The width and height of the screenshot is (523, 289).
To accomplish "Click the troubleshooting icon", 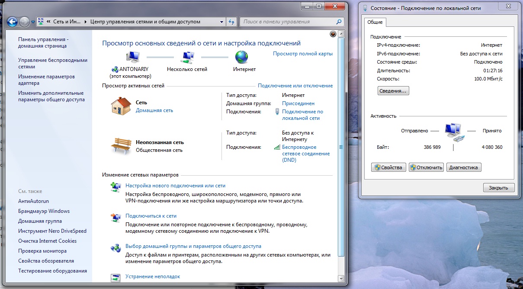I will pyautogui.click(x=116, y=278).
